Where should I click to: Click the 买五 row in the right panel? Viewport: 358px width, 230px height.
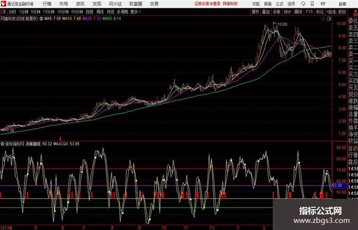353,87
